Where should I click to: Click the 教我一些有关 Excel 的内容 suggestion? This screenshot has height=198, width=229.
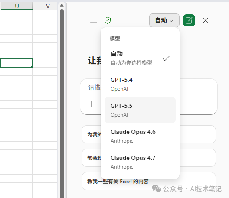[118, 182]
